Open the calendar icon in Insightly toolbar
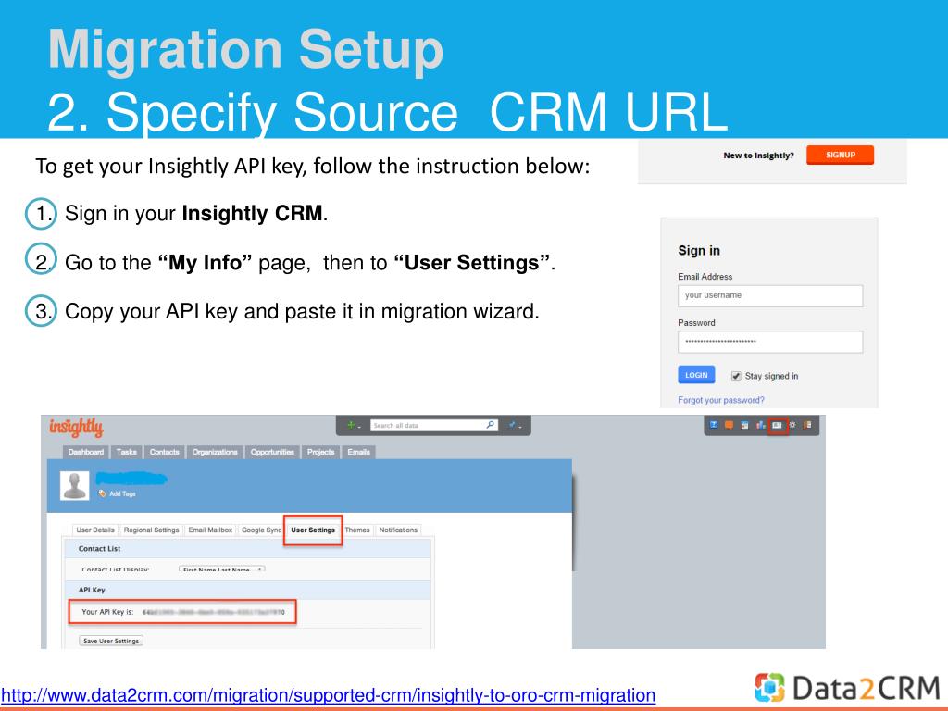Image resolution: width=948 pixels, height=711 pixels. coord(745,425)
